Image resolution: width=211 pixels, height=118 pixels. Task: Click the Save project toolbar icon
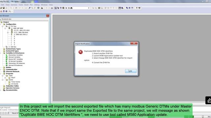pyautogui.click(x=4, y=8)
